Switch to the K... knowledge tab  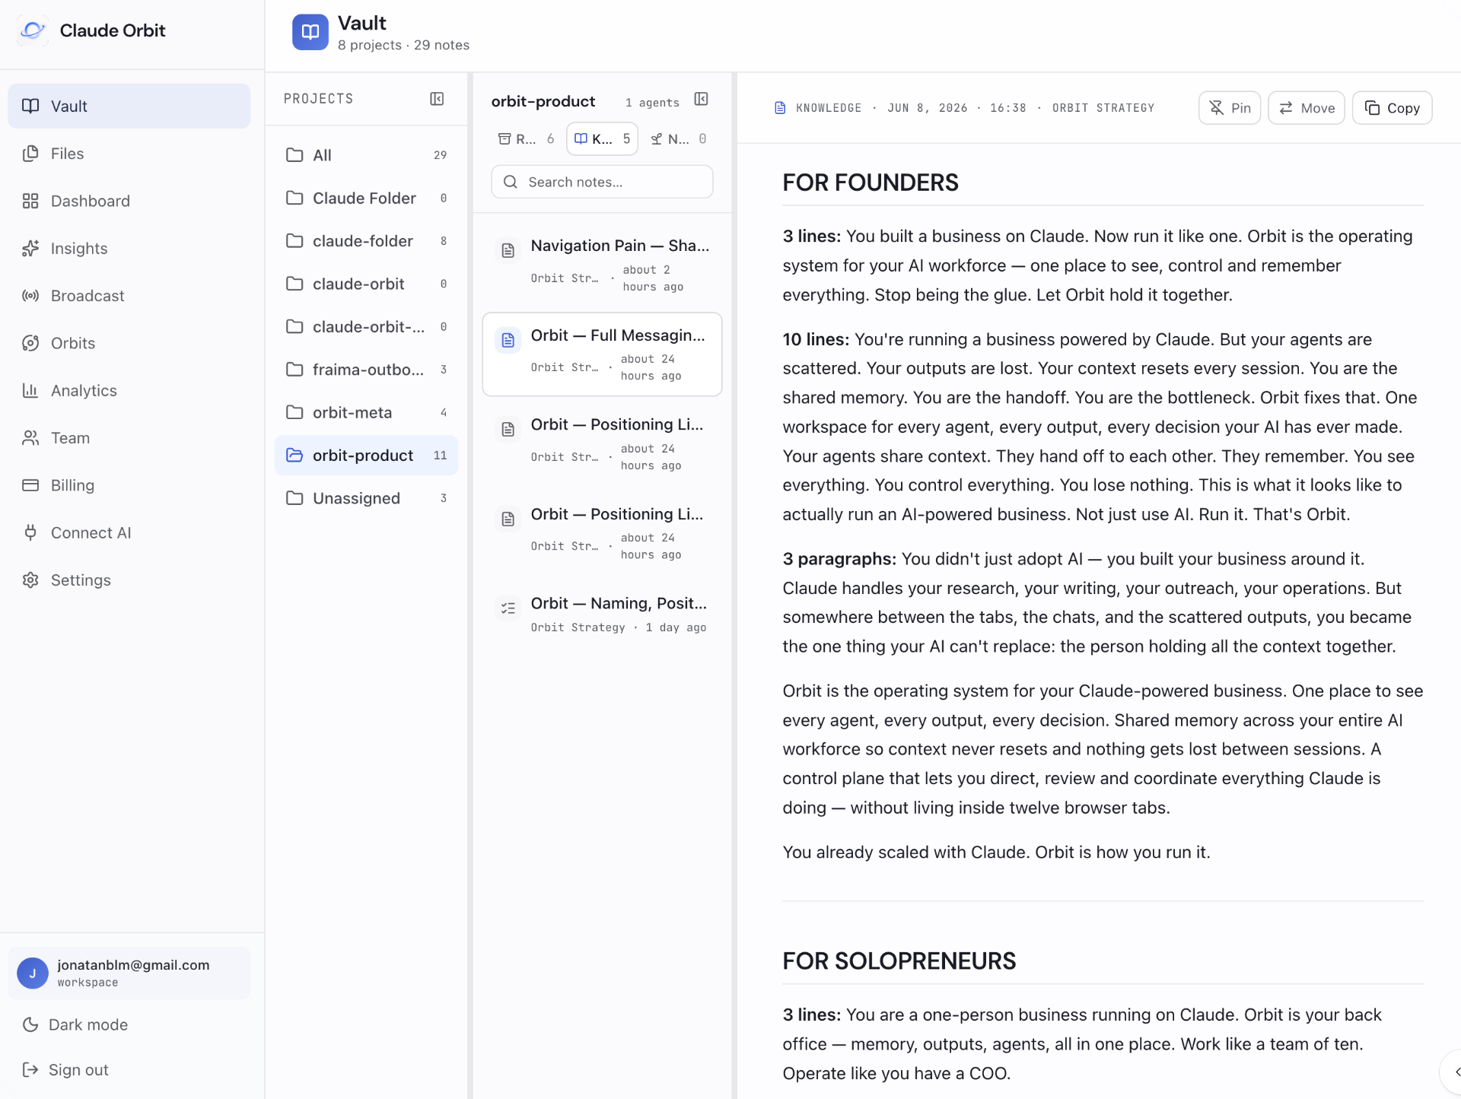[x=602, y=139]
